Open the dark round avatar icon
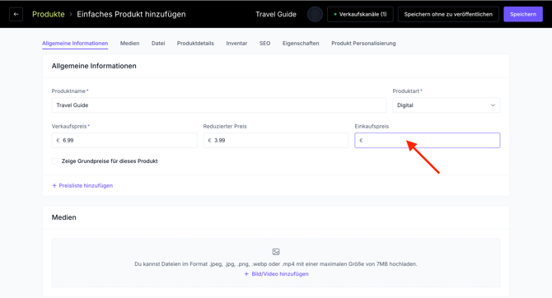552x298 pixels. (315, 15)
